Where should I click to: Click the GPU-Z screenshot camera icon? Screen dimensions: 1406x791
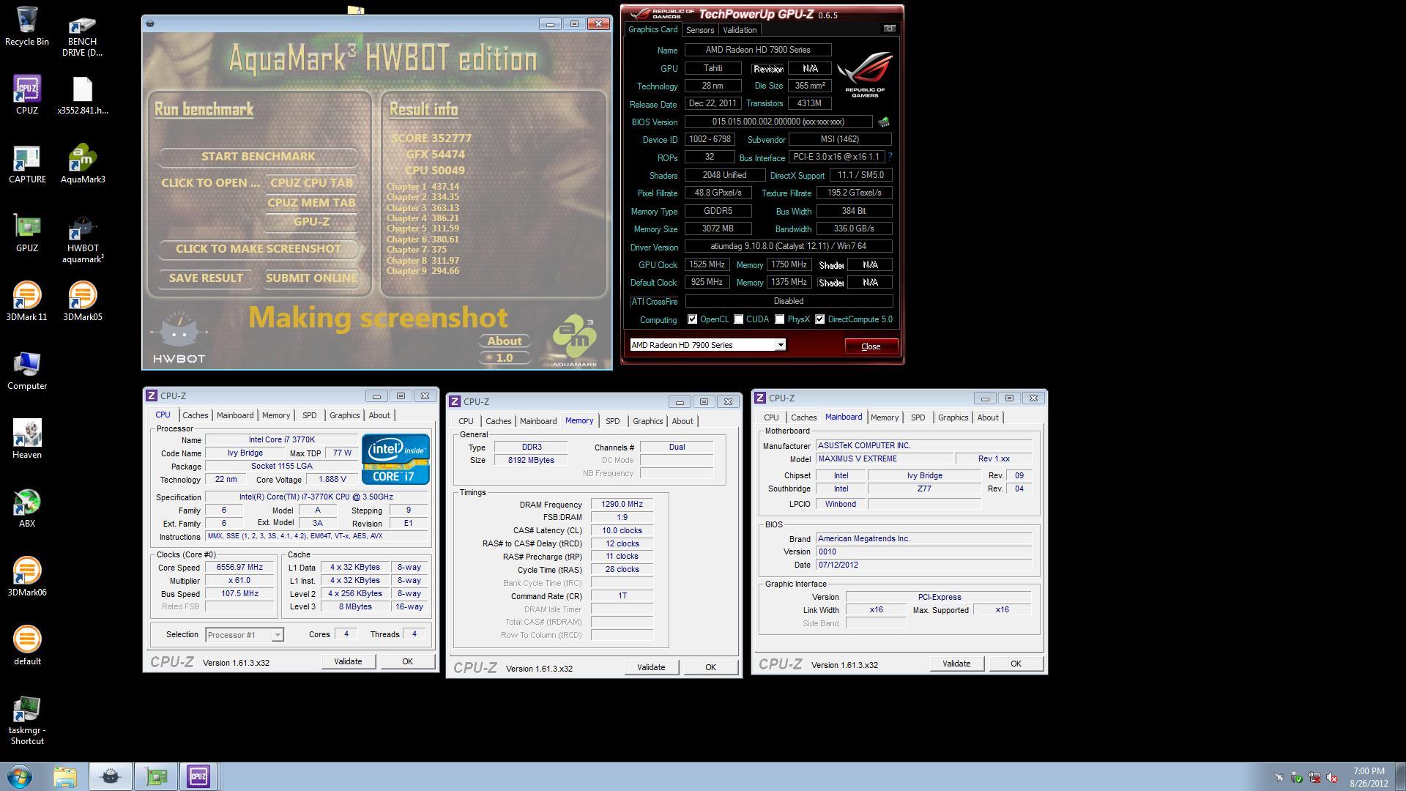tap(889, 29)
